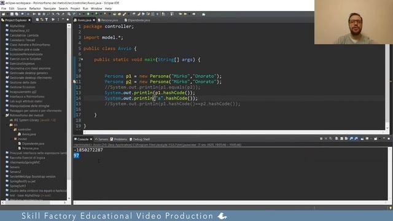
Task: Open the File menu
Action: (4, 9)
